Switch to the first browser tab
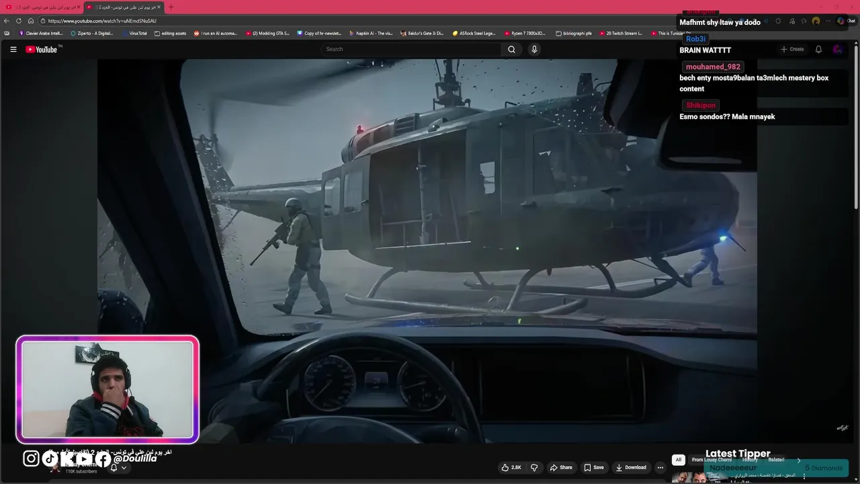Viewport: 860px width, 484px height. coord(42,7)
